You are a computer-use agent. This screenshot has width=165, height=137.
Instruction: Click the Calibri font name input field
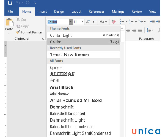pos(57,22)
